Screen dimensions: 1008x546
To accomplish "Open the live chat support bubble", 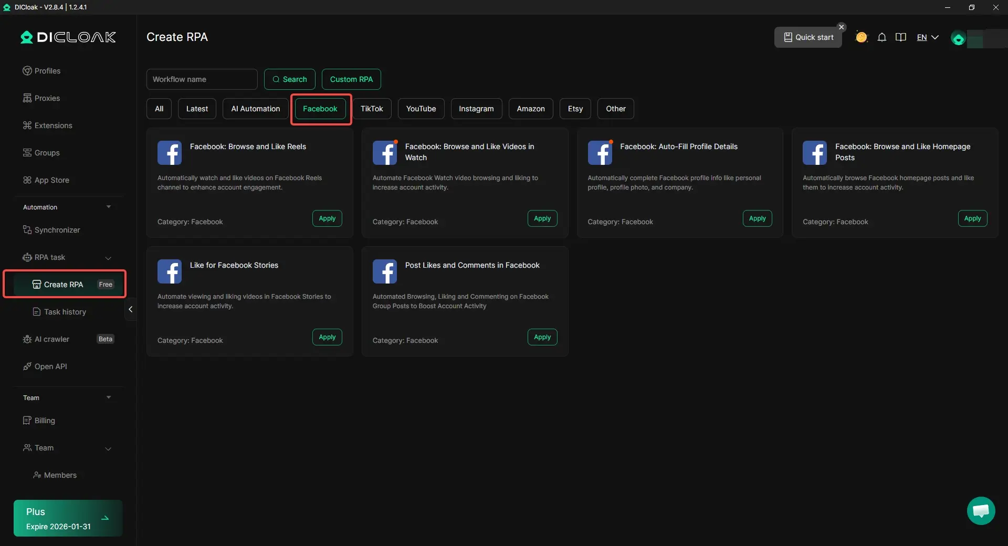I will 981,510.
